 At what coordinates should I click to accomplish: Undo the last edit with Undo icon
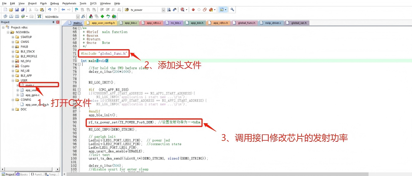50,10
